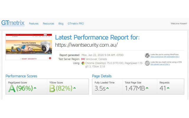
Task: Click the 'Fully Loaded Time' label
Action: tap(105, 83)
